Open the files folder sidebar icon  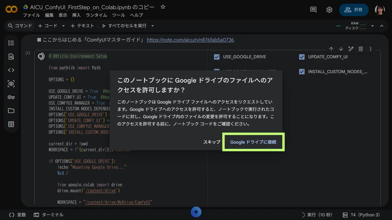[x=11, y=111]
